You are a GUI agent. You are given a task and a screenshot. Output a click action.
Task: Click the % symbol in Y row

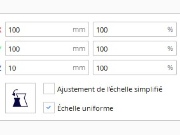pyautogui.click(x=170, y=48)
